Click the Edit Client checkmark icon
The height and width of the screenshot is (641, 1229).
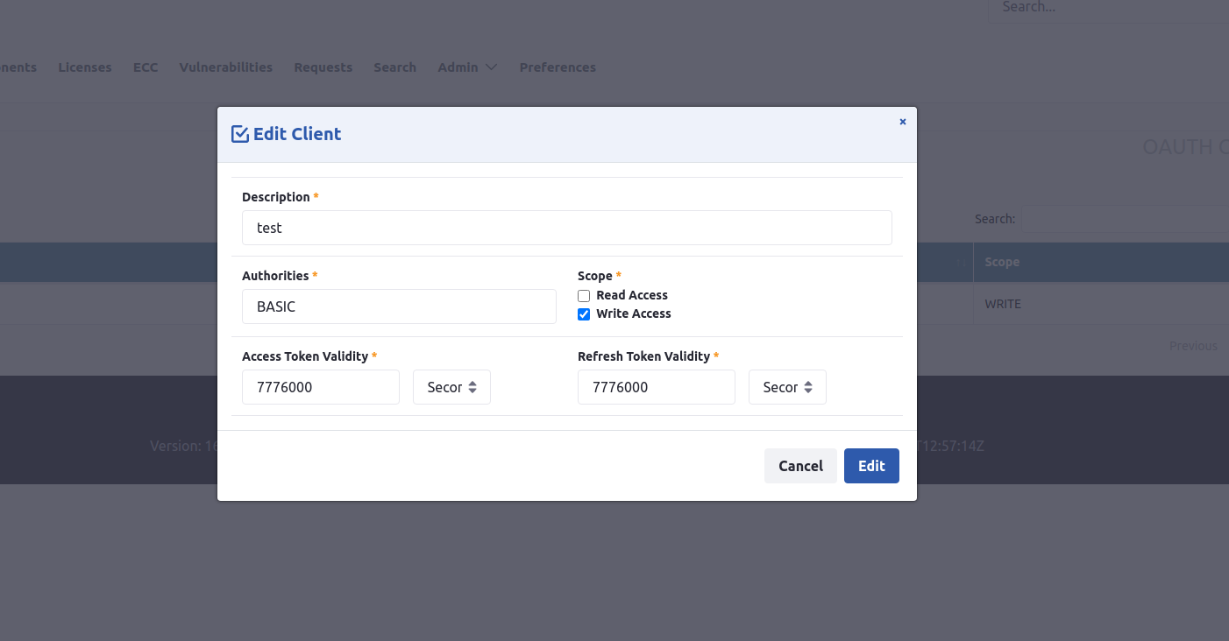tap(239, 133)
